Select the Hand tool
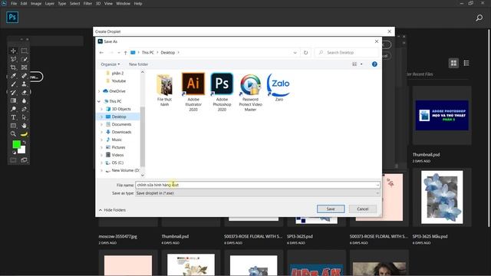Image resolution: width=491 pixels, height=276 pixels. coord(24,126)
